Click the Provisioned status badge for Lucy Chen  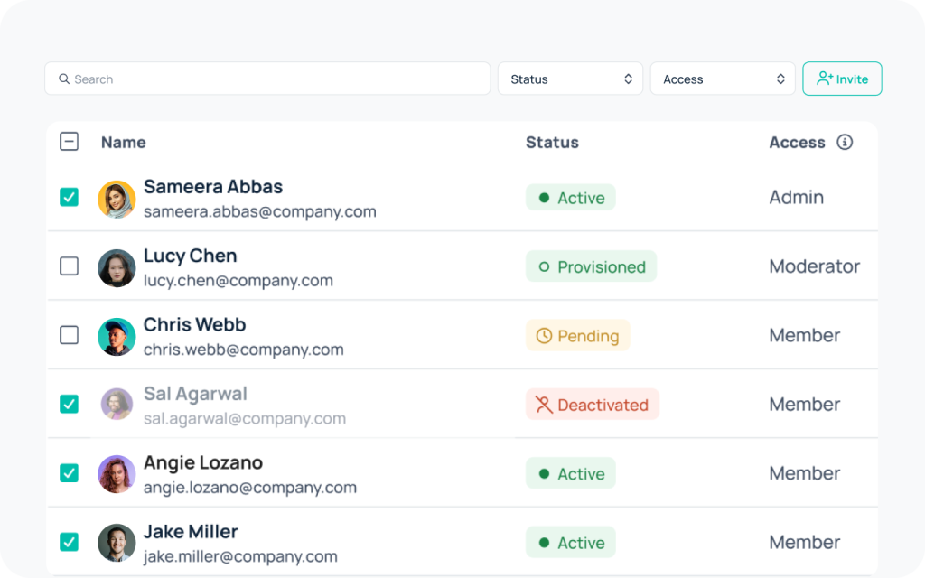591,266
